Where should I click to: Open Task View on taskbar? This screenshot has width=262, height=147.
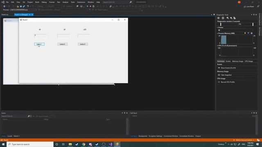click(x=63, y=144)
